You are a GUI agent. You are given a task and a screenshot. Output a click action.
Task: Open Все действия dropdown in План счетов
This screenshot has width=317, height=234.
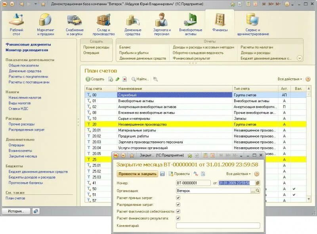290,79
